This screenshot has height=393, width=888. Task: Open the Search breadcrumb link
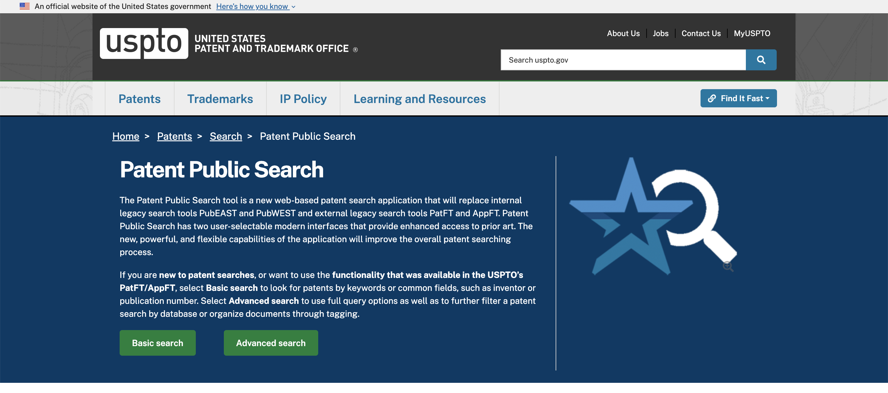click(226, 137)
